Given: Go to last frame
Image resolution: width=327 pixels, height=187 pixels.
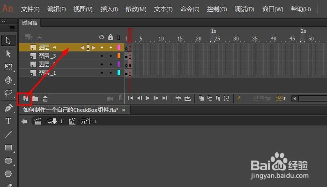Looking at the screenshot, I should [x=165, y=98].
